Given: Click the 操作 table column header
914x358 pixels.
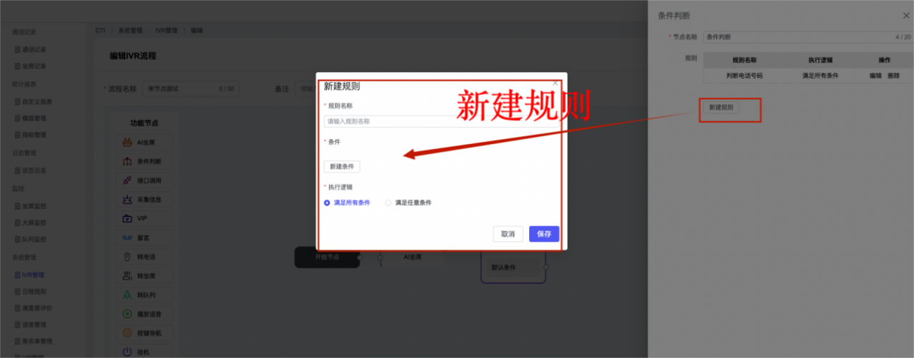Looking at the screenshot, I should point(884,61).
